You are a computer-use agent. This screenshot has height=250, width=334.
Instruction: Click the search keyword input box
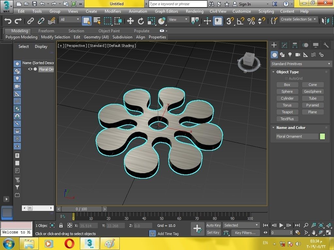[178, 4]
